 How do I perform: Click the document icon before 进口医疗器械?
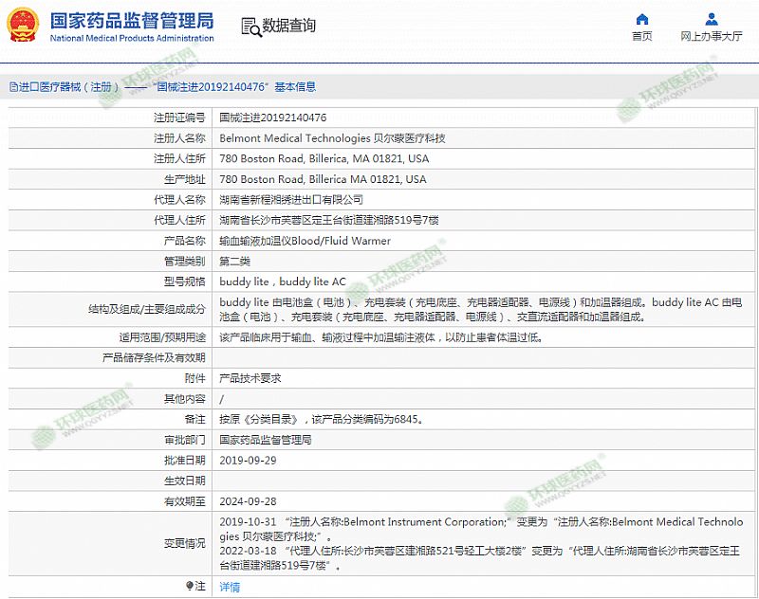point(12,86)
